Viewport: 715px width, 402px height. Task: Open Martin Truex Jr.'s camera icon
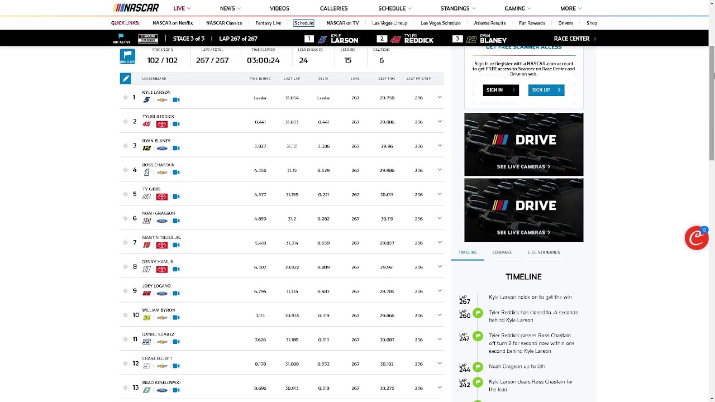[176, 245]
